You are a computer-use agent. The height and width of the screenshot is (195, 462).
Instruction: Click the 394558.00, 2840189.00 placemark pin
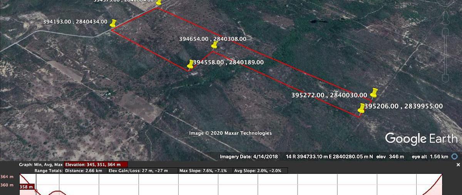pyautogui.click(x=190, y=64)
